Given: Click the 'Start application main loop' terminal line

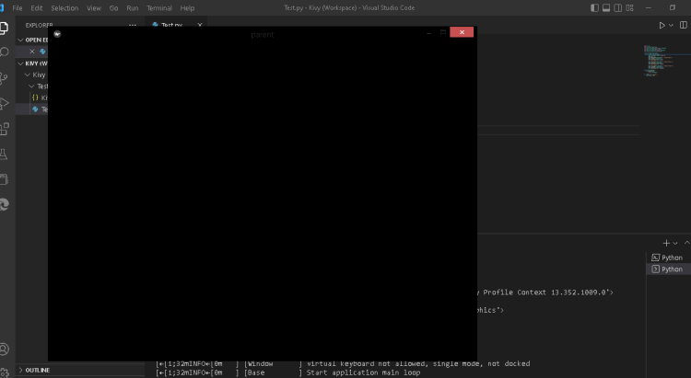Looking at the screenshot, I should coord(364,372).
